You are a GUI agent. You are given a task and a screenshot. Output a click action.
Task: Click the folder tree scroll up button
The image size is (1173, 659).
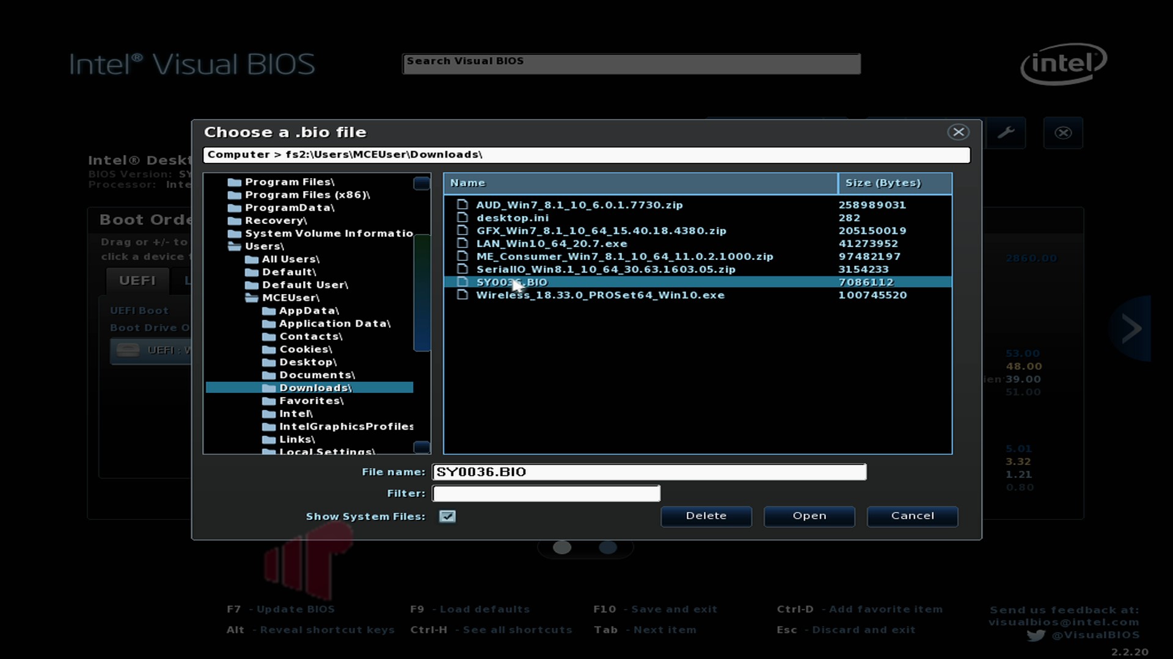click(422, 183)
